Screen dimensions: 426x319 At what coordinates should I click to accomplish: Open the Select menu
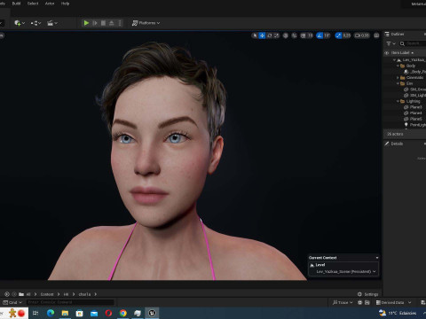(33, 4)
